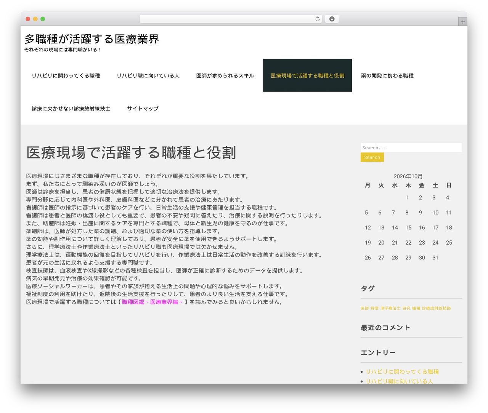Screen dimensions: 488x413
Task: Click the macOS yellow minimize button
Action: 35,19
